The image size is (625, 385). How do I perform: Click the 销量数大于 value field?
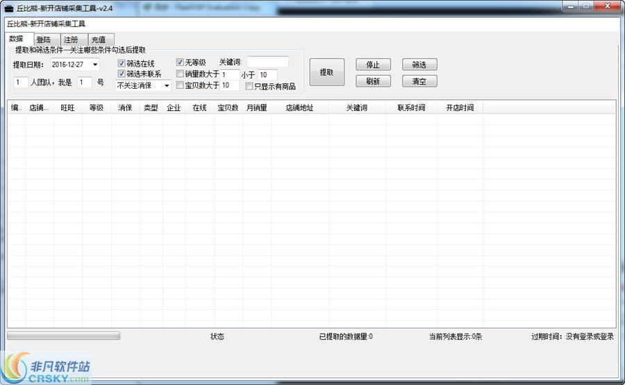(x=230, y=74)
